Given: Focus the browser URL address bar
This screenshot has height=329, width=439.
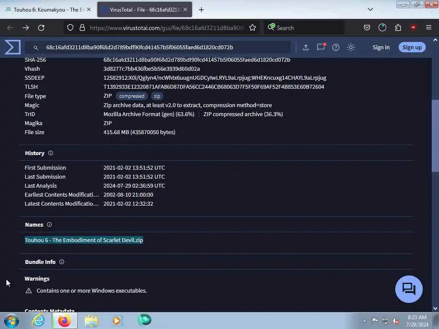Looking at the screenshot, I should click(x=167, y=28).
